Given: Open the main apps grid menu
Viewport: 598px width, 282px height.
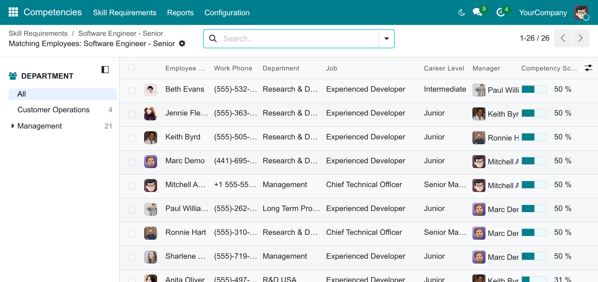Looking at the screenshot, I should [13, 12].
